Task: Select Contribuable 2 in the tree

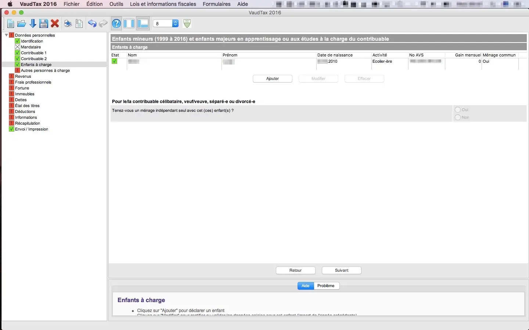Action: 33,59
